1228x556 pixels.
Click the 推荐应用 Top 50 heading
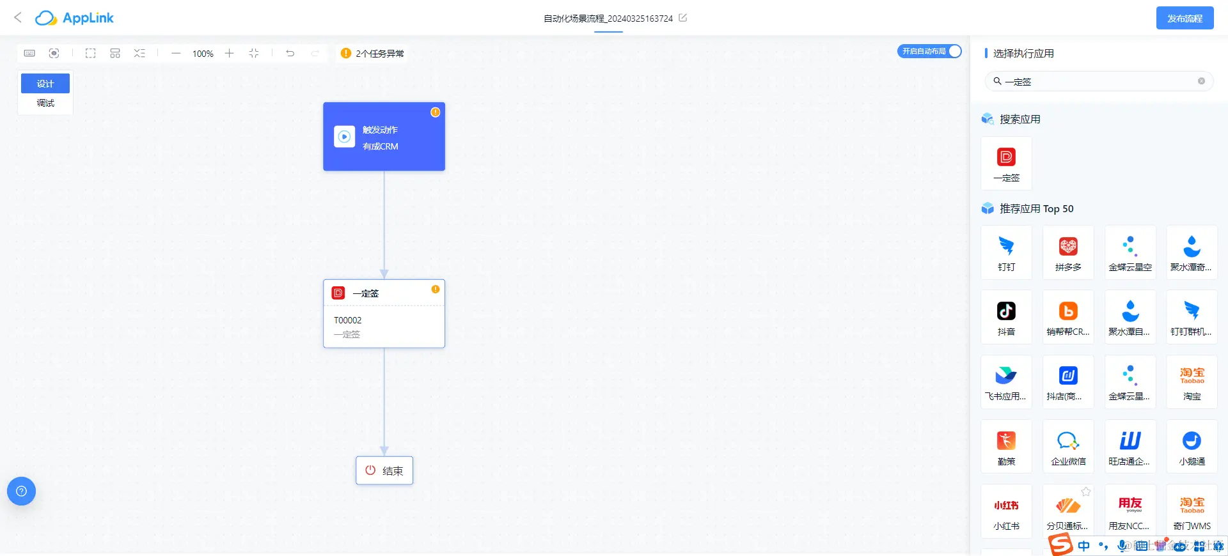click(1036, 208)
